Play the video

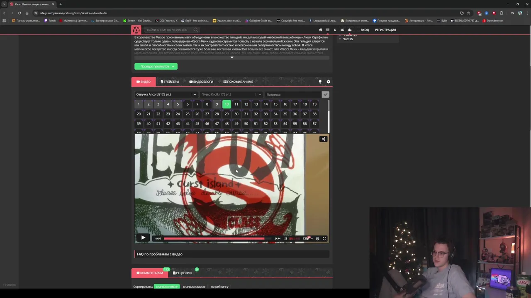(x=143, y=238)
